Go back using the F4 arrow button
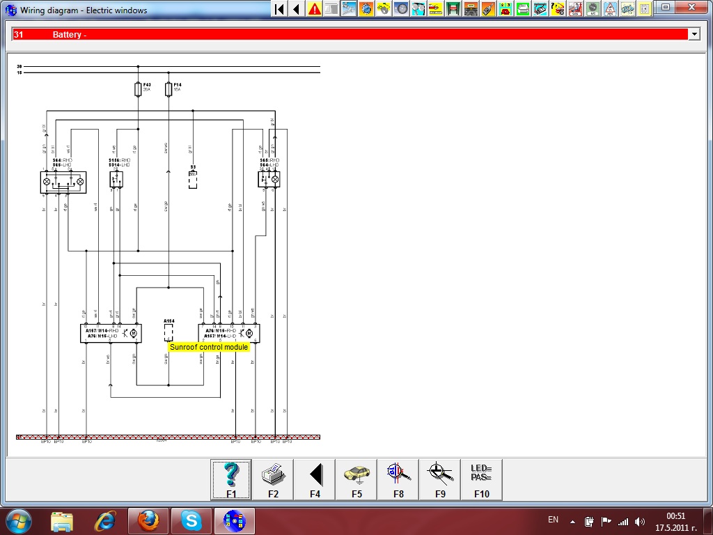This screenshot has width=713, height=535. [315, 479]
